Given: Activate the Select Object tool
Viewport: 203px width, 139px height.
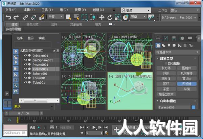Looking at the screenshot, I should tap(68, 17).
